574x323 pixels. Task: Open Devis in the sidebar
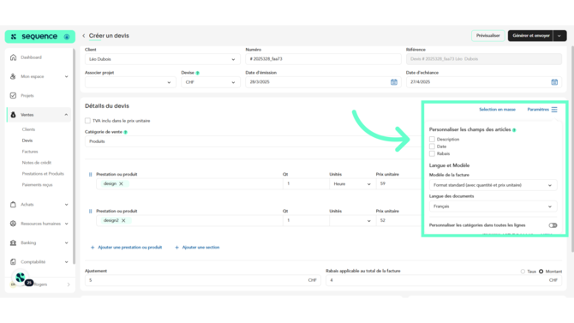click(x=27, y=141)
